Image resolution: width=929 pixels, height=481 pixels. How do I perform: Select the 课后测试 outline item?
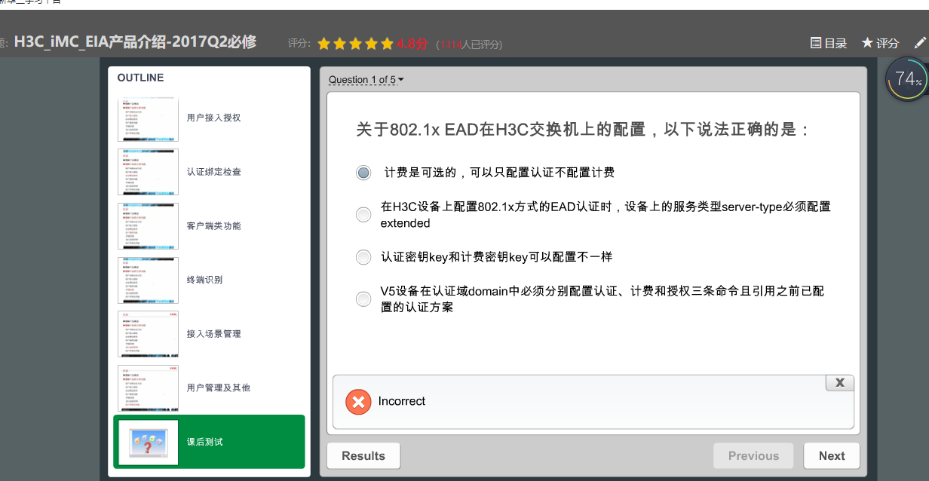click(x=209, y=442)
